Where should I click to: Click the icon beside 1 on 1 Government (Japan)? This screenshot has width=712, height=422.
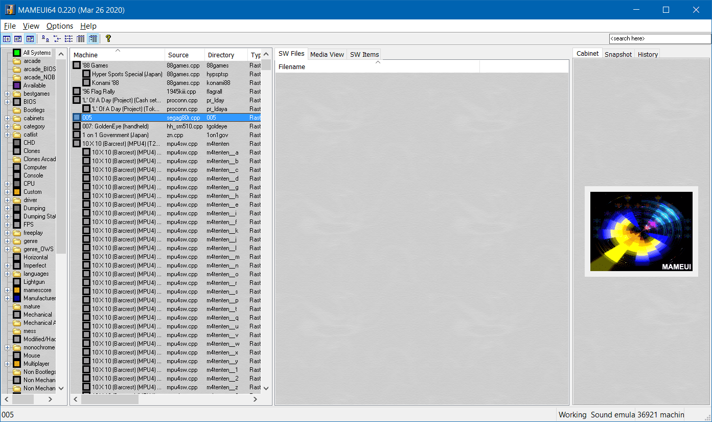[77, 135]
